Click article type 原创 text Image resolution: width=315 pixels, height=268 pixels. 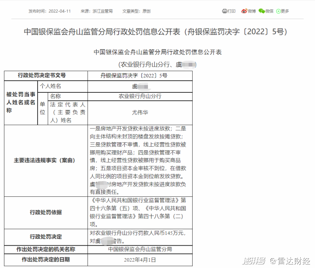click(146, 11)
